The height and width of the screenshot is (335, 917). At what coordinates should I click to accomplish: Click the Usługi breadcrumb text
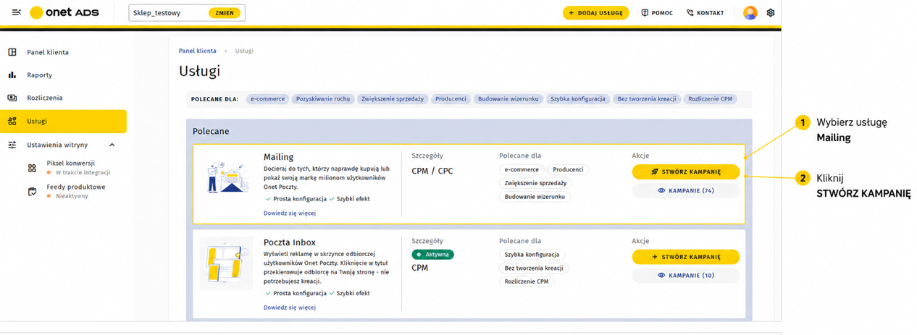click(244, 51)
